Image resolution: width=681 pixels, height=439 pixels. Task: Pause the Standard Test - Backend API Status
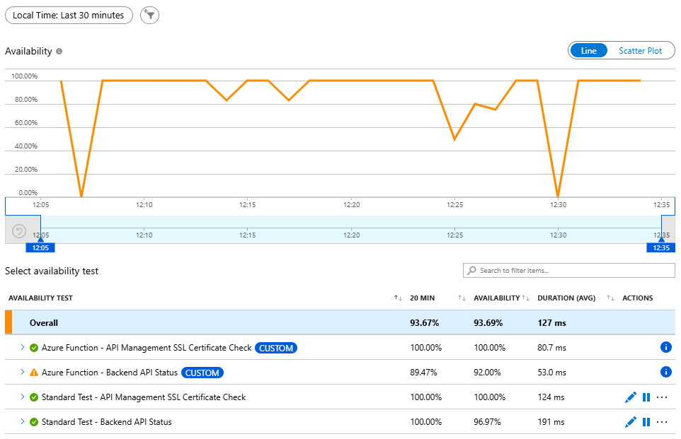646,421
